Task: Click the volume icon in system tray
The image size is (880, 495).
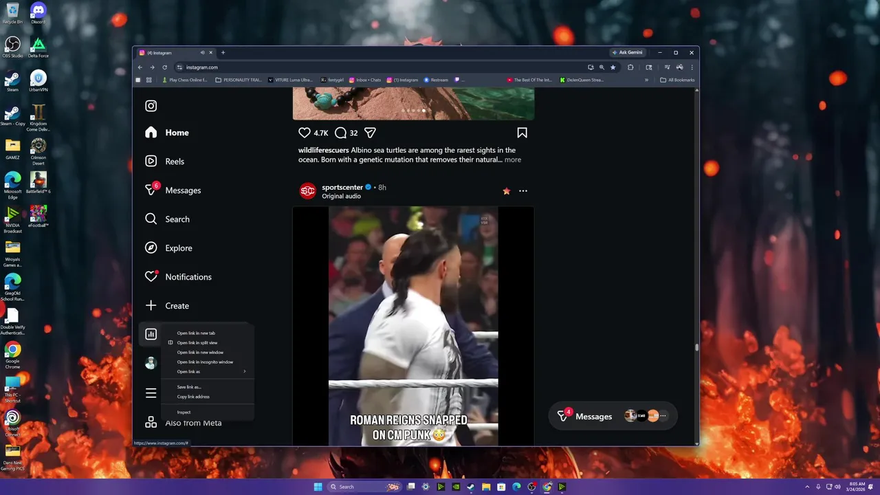Action: [837, 487]
